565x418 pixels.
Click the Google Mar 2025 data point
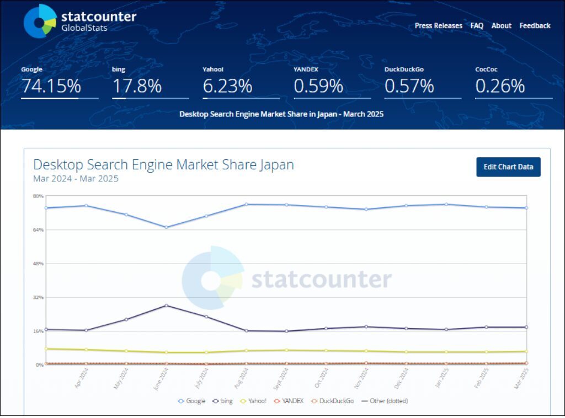[x=526, y=208]
